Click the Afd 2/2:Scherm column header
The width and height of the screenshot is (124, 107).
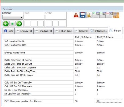pyautogui.click(x=105, y=37)
